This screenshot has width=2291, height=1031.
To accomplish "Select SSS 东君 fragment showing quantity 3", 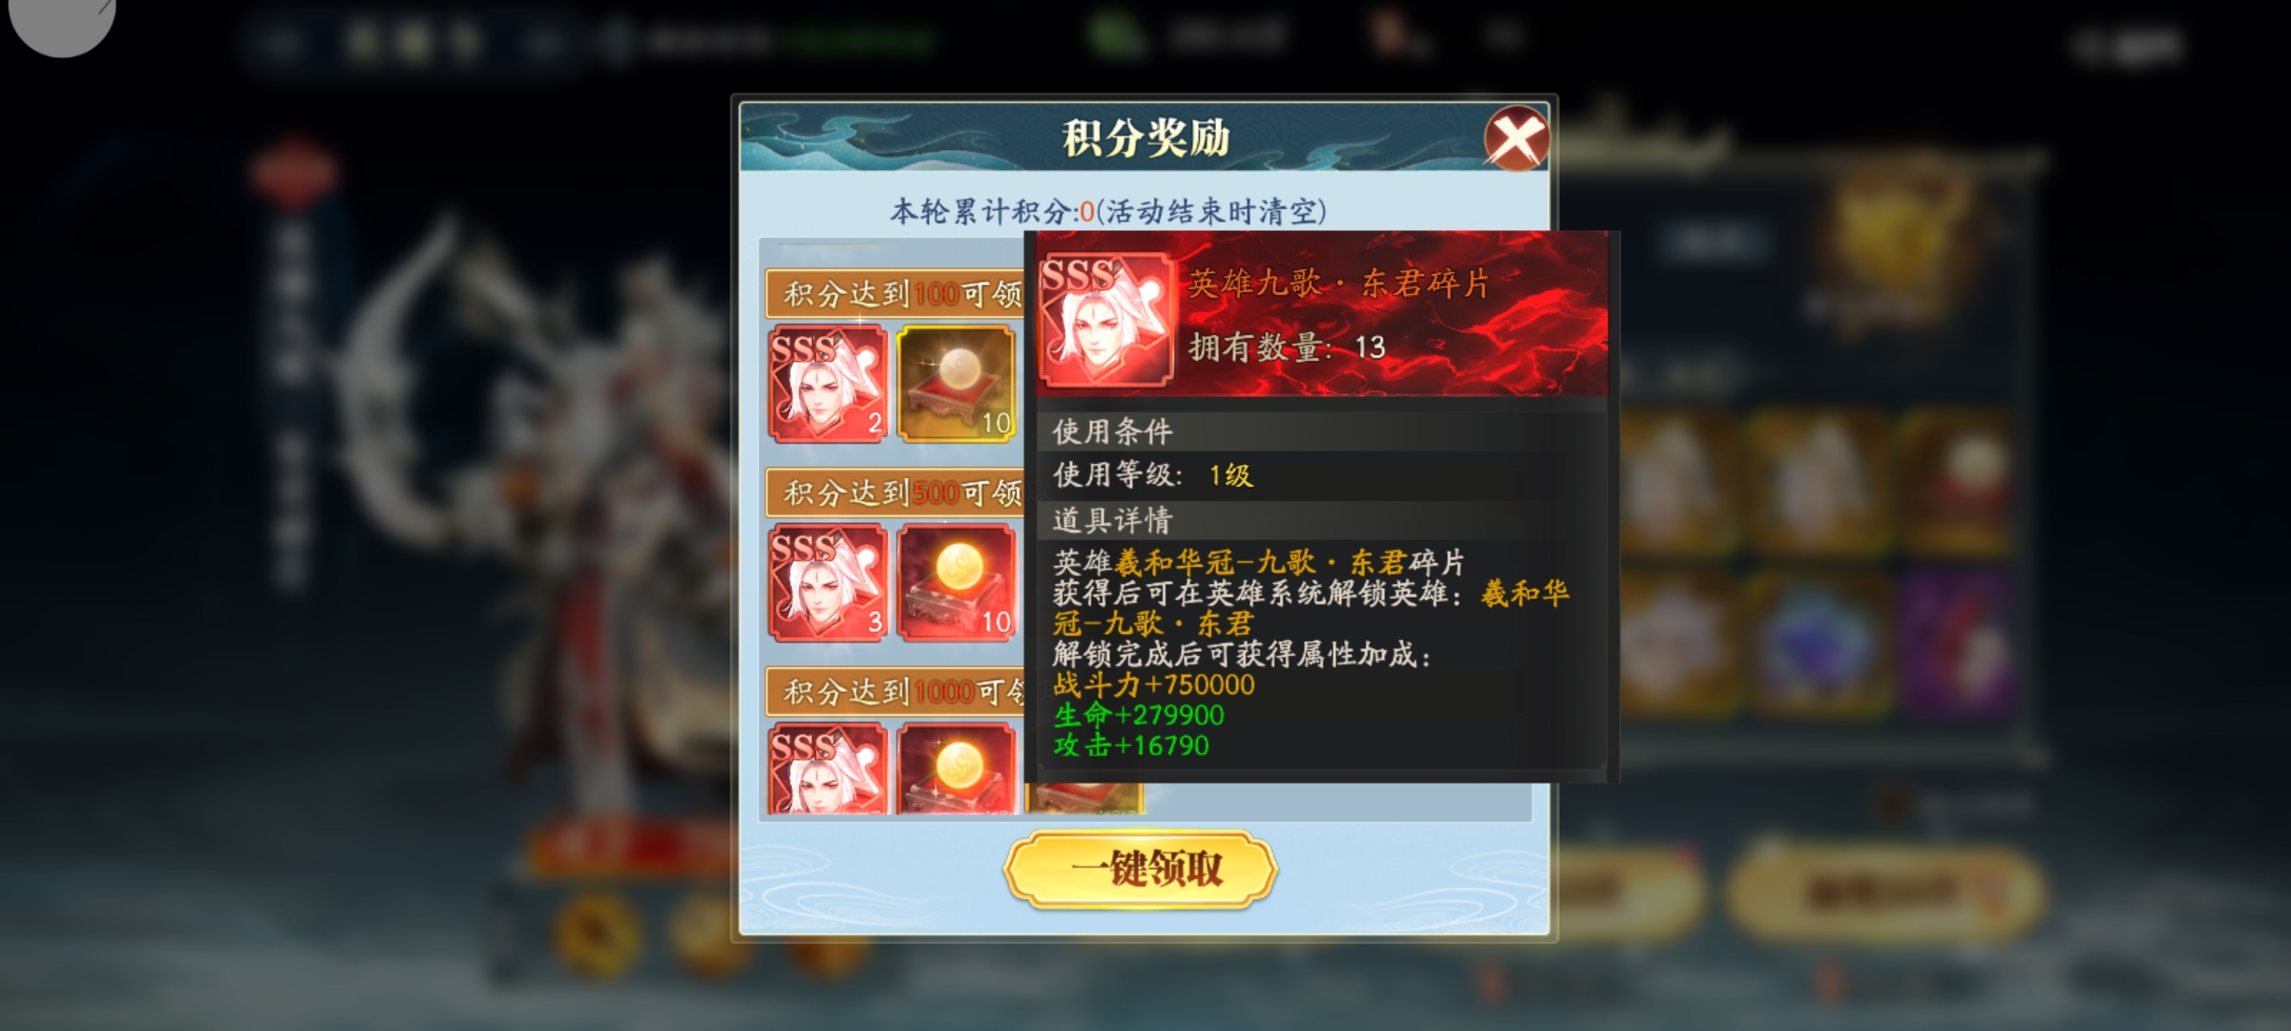I will tap(828, 582).
